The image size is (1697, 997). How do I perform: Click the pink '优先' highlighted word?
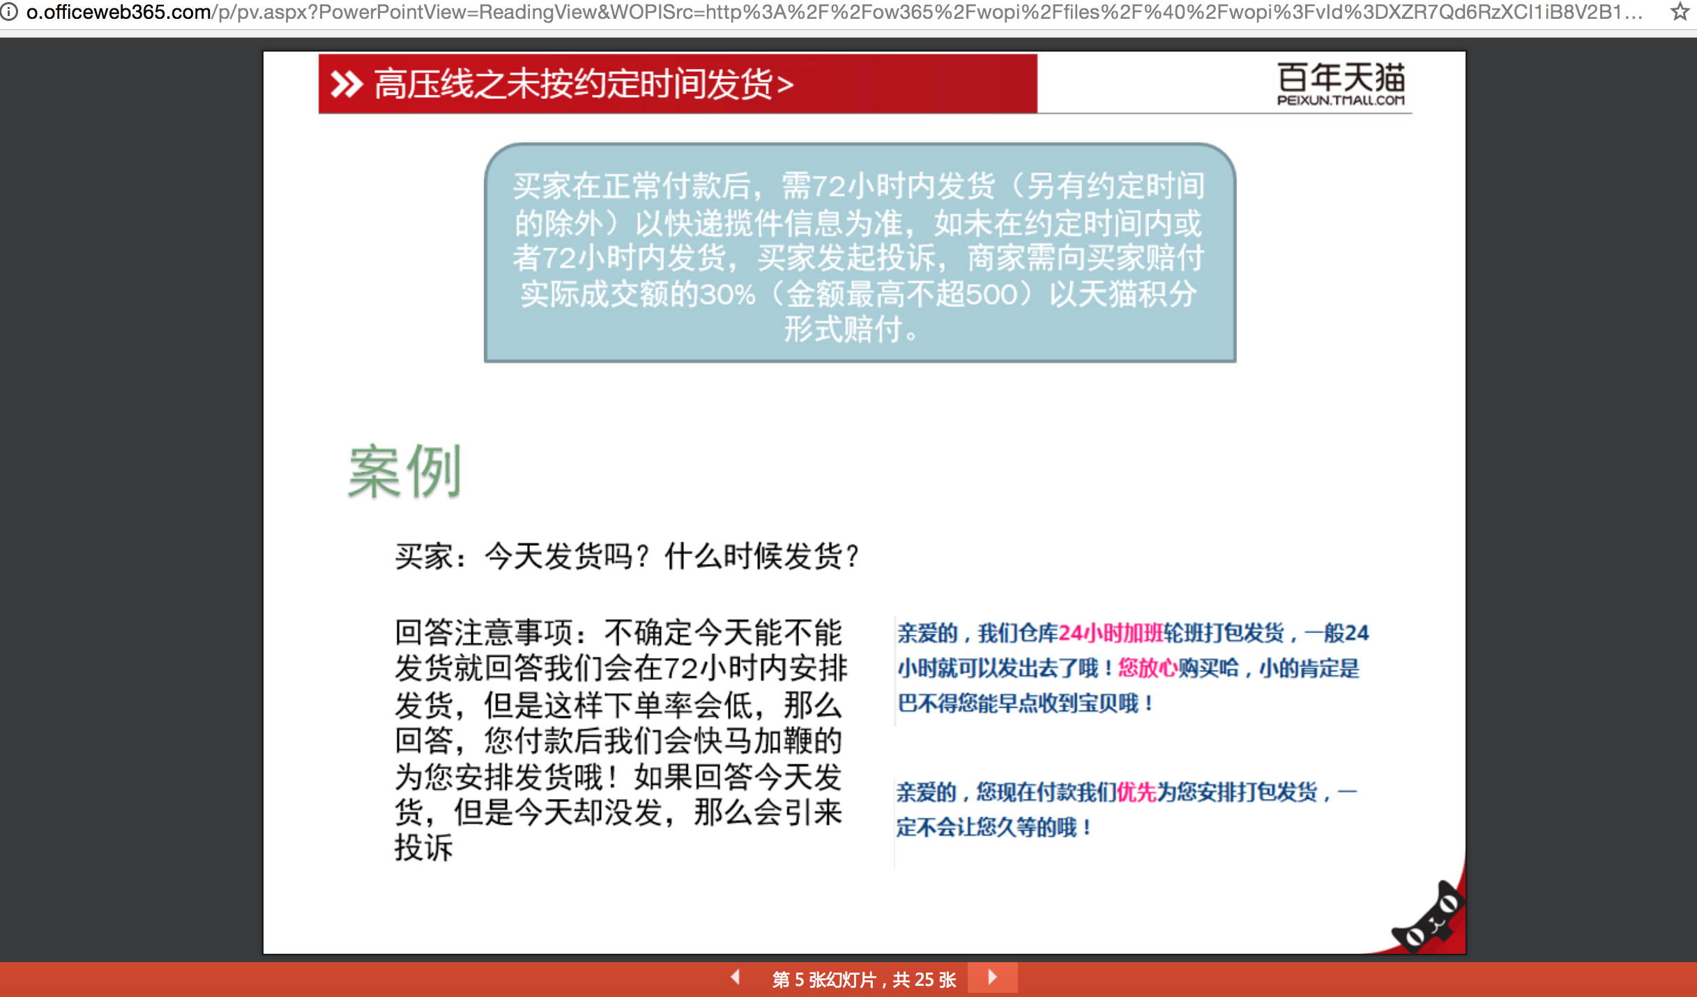pyautogui.click(x=1136, y=792)
